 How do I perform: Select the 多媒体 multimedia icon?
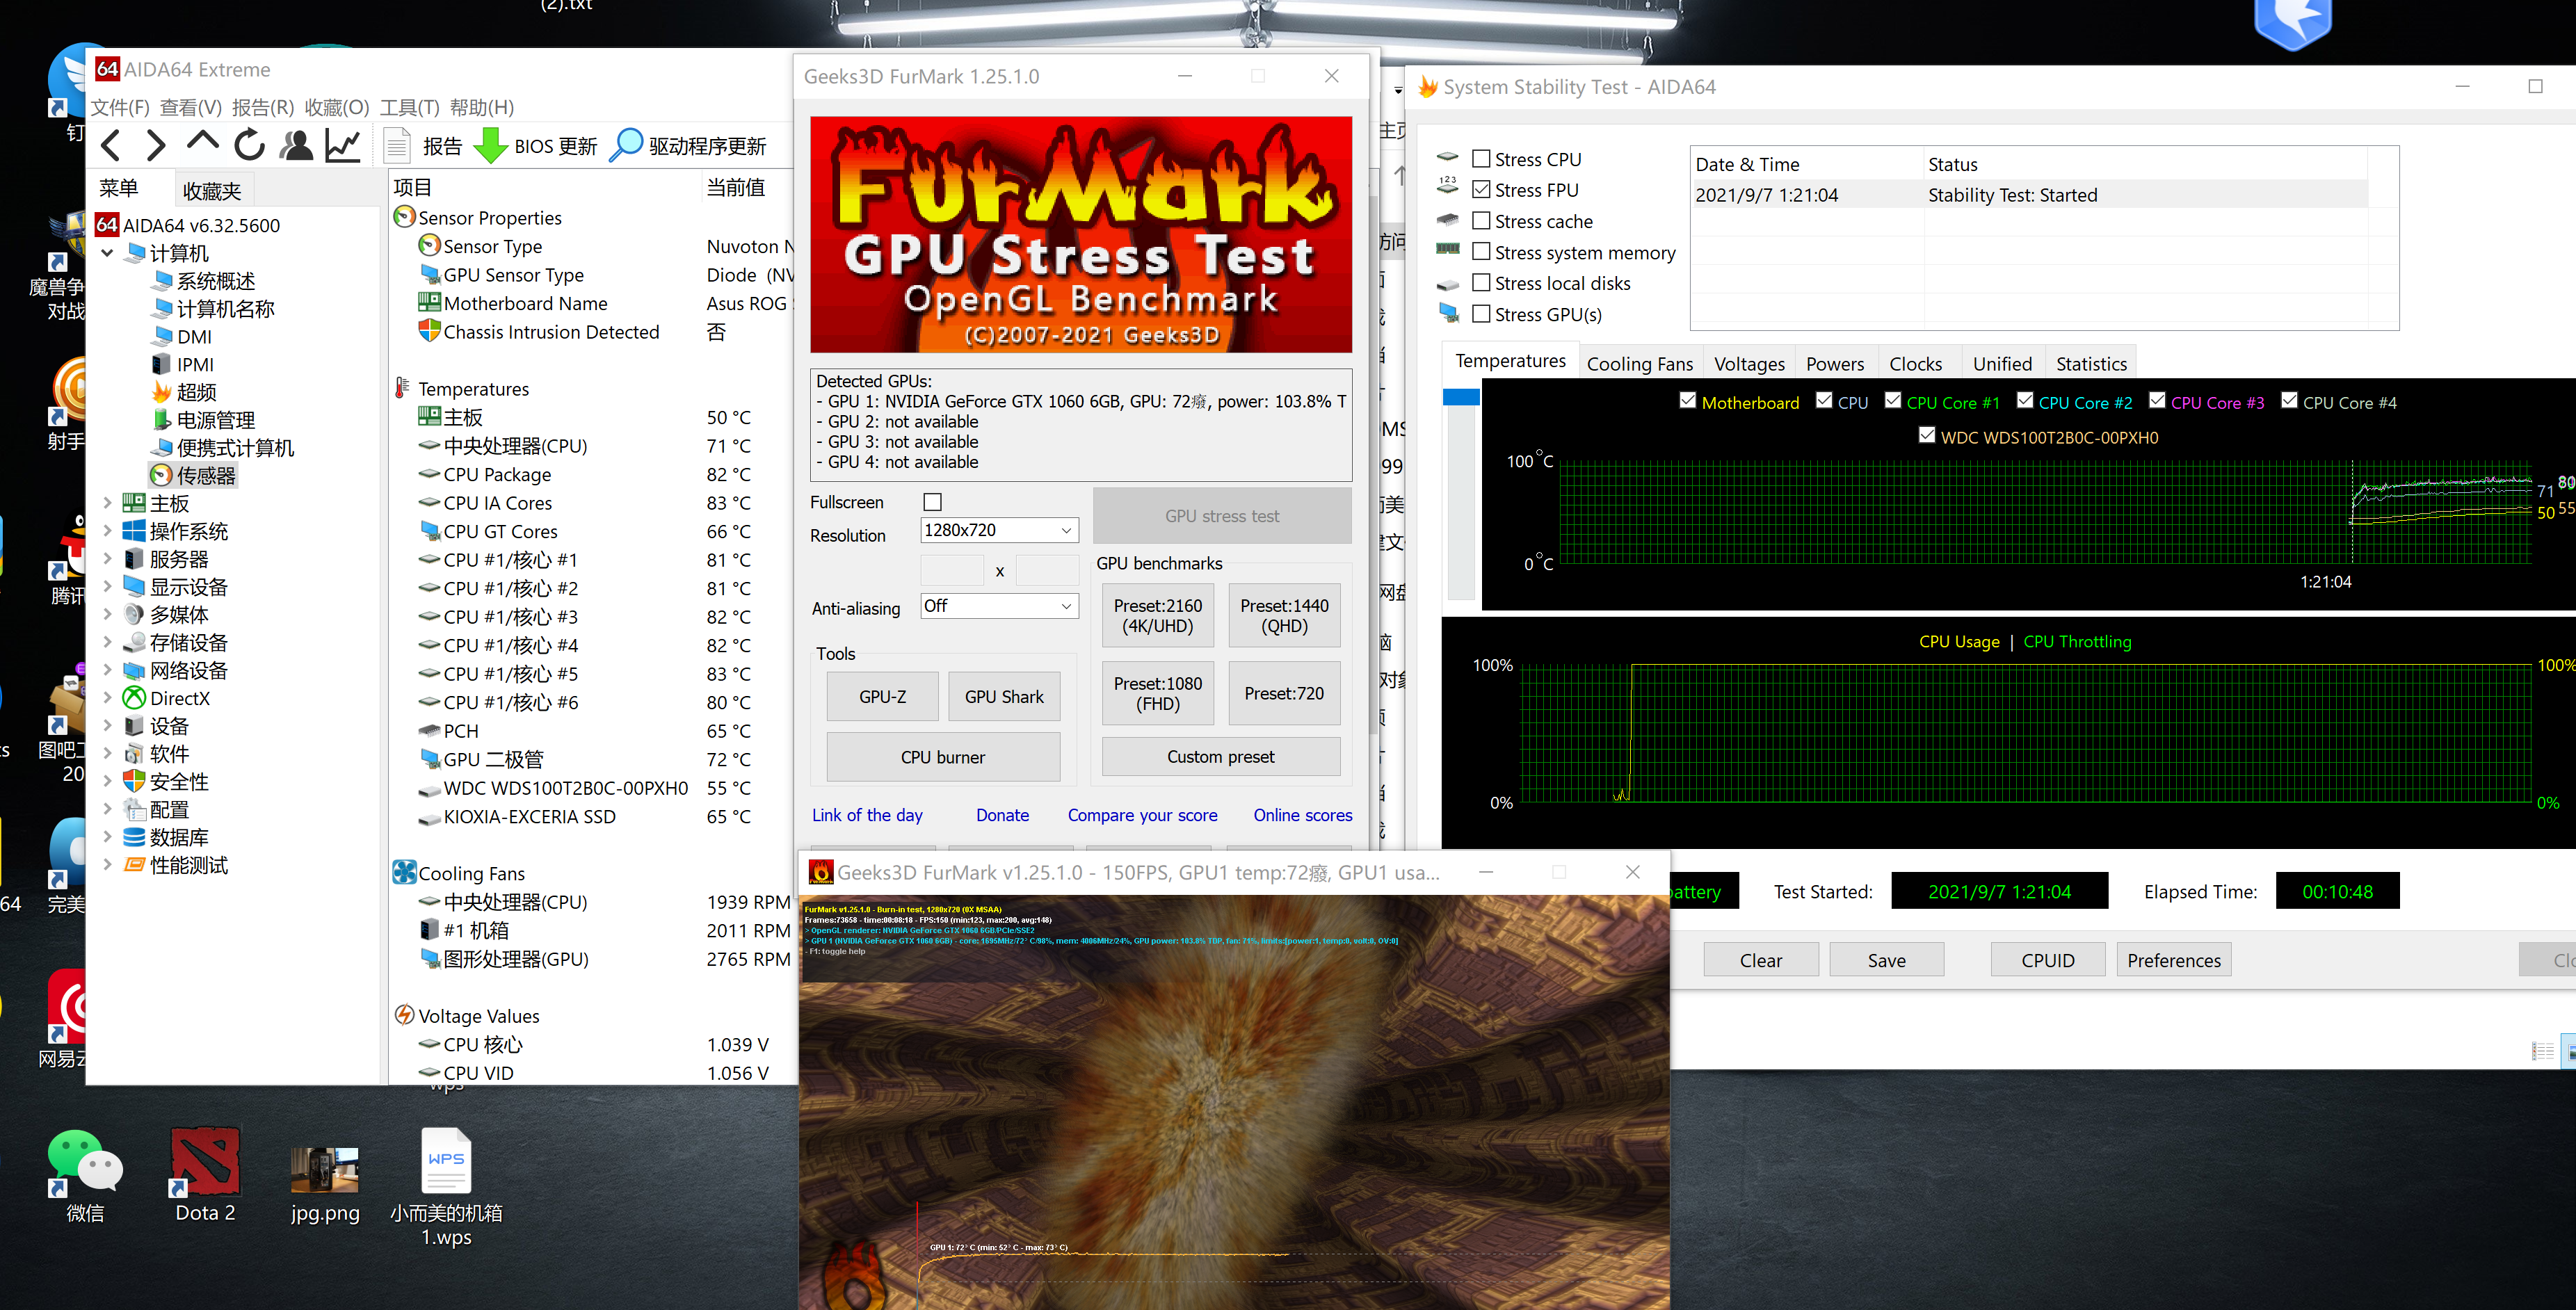tap(134, 614)
